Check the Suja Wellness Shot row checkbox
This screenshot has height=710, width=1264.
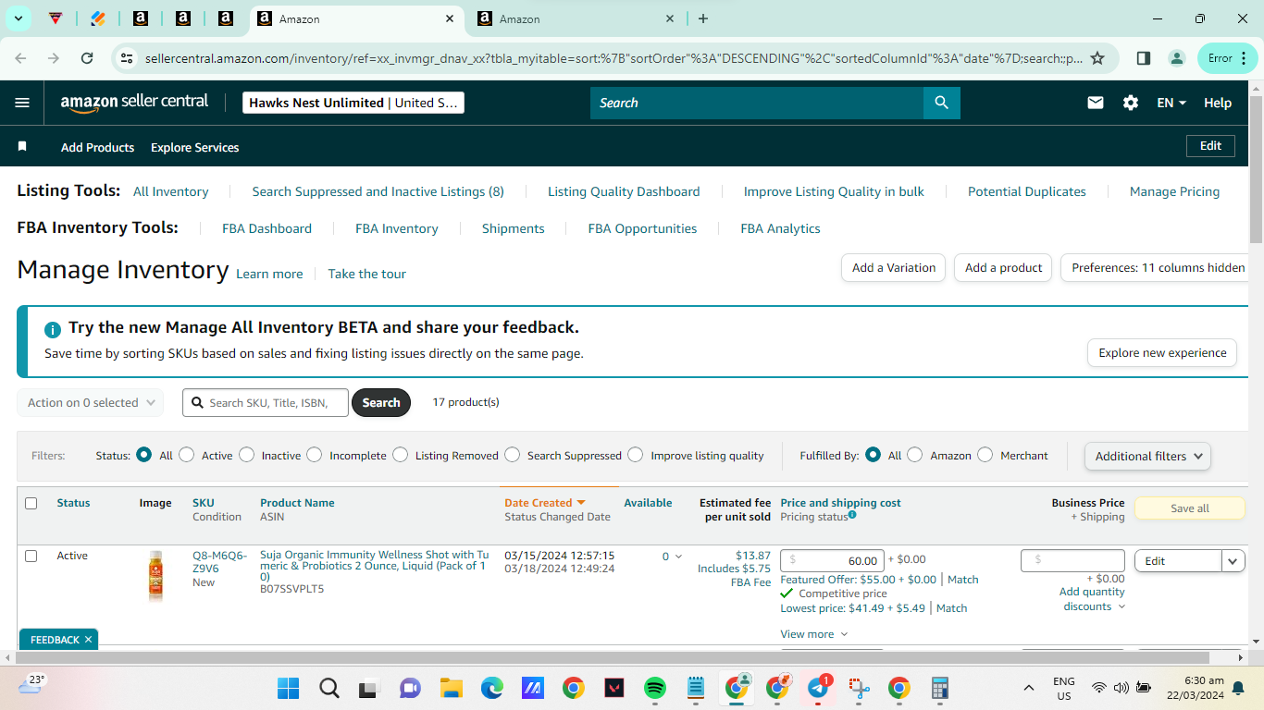(31, 557)
